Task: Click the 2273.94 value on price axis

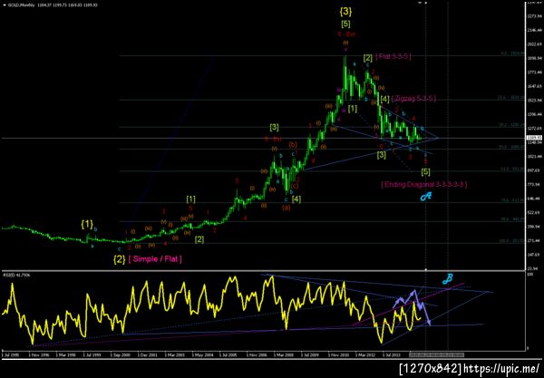Action: tap(535, 16)
